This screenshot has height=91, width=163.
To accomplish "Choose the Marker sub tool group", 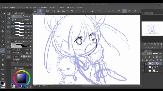I will pyautogui.click(x=26, y=16).
